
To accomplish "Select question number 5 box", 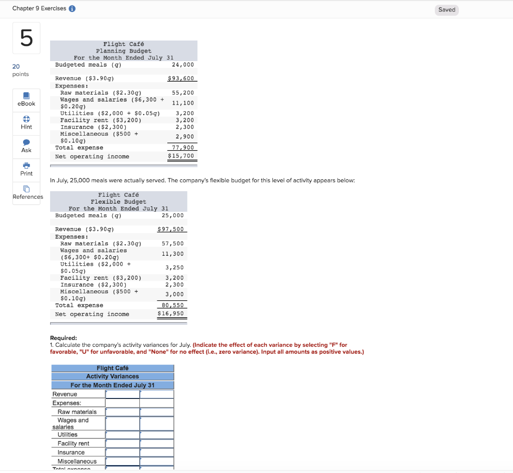I will click(x=27, y=38).
